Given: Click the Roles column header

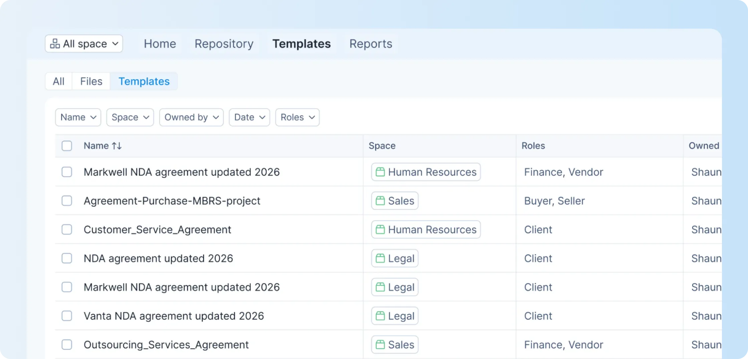Looking at the screenshot, I should tap(533, 146).
